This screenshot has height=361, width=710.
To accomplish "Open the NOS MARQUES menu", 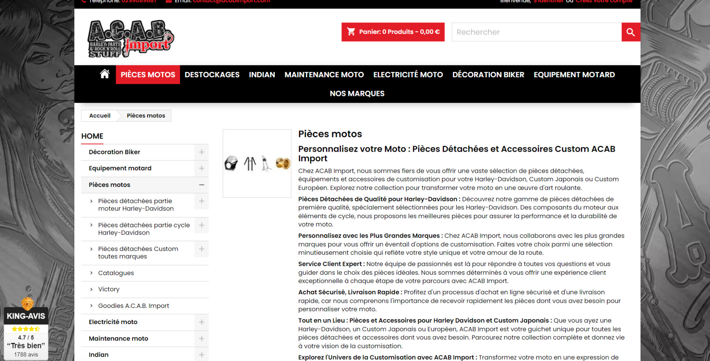I will [357, 93].
